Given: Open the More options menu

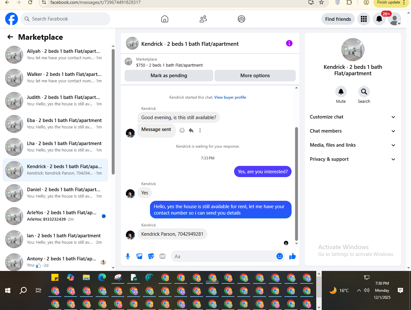Looking at the screenshot, I should [255, 76].
